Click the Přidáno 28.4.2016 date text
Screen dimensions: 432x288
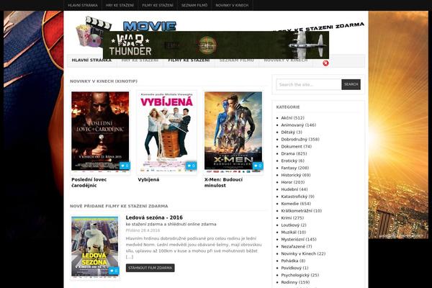pos(143,230)
